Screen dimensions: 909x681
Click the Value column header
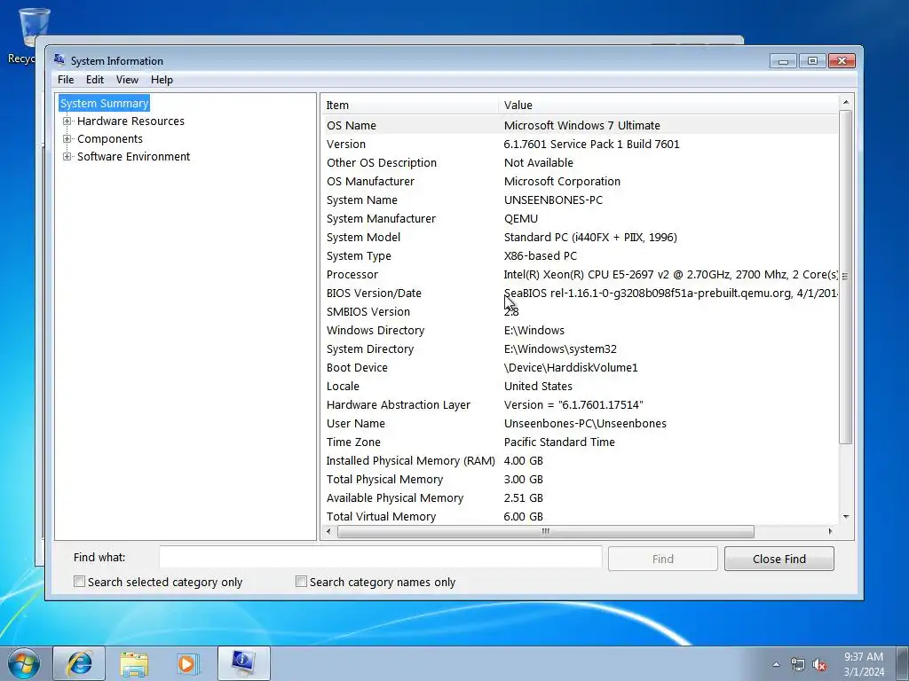668,105
